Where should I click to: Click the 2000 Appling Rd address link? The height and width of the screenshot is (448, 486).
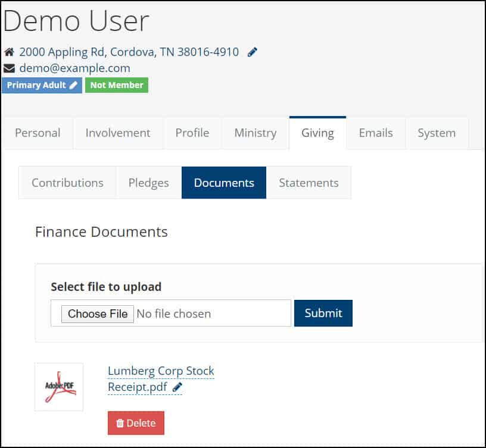pos(129,52)
